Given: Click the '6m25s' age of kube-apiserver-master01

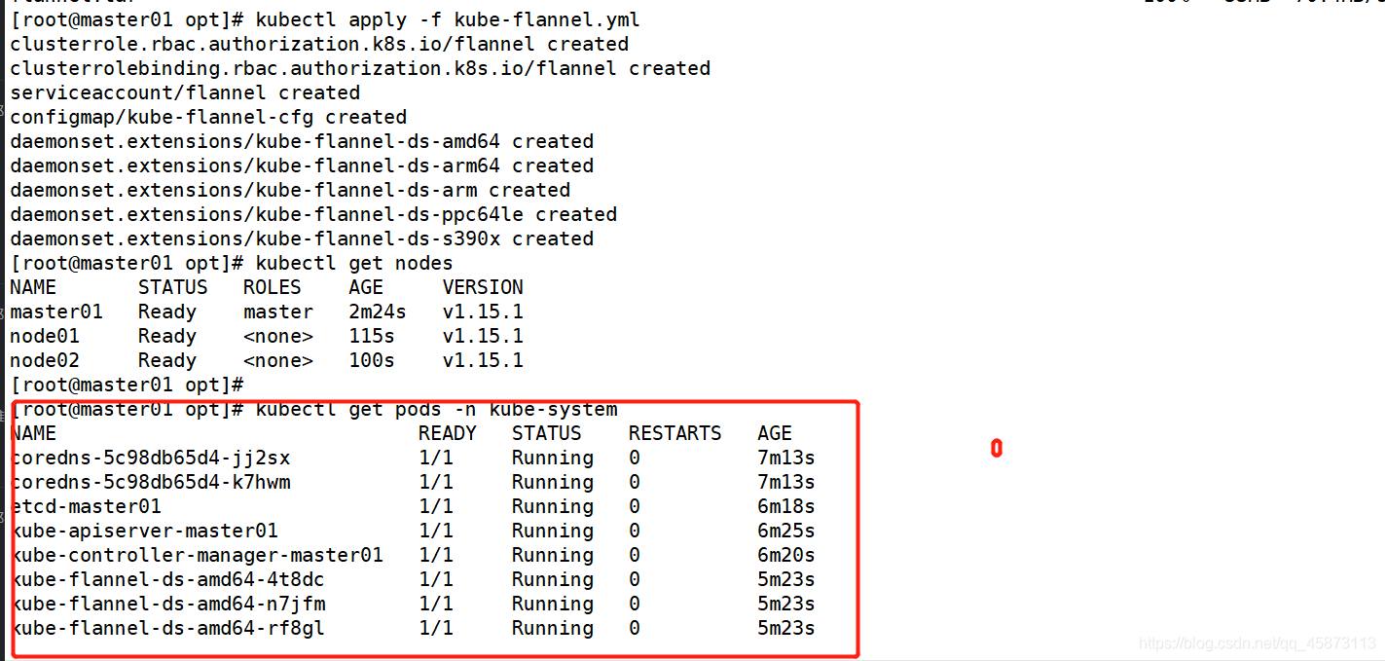Looking at the screenshot, I should pos(786,531).
